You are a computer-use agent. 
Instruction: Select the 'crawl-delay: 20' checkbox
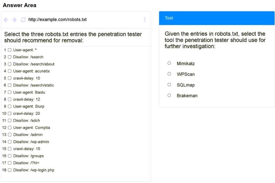[10, 113]
